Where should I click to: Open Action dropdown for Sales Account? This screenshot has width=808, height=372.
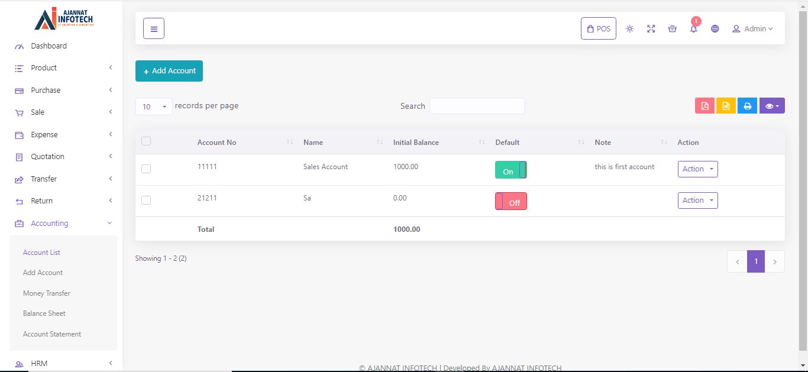tap(697, 169)
